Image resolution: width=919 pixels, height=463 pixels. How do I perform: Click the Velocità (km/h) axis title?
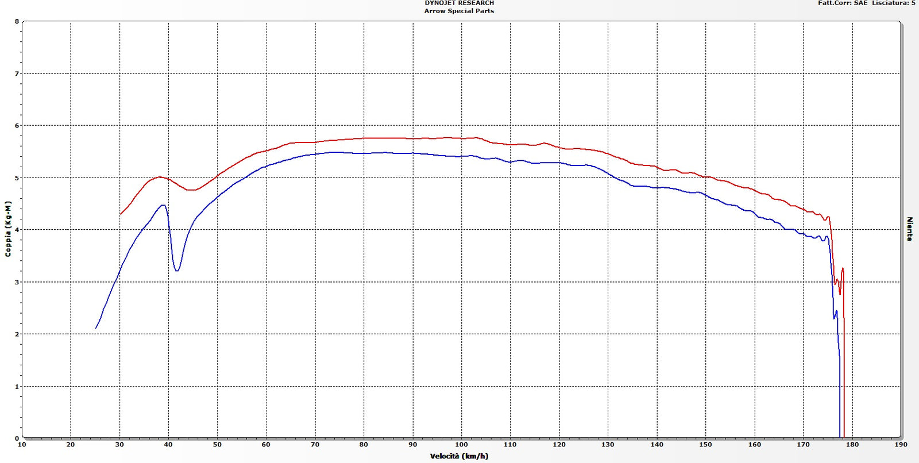(459, 456)
